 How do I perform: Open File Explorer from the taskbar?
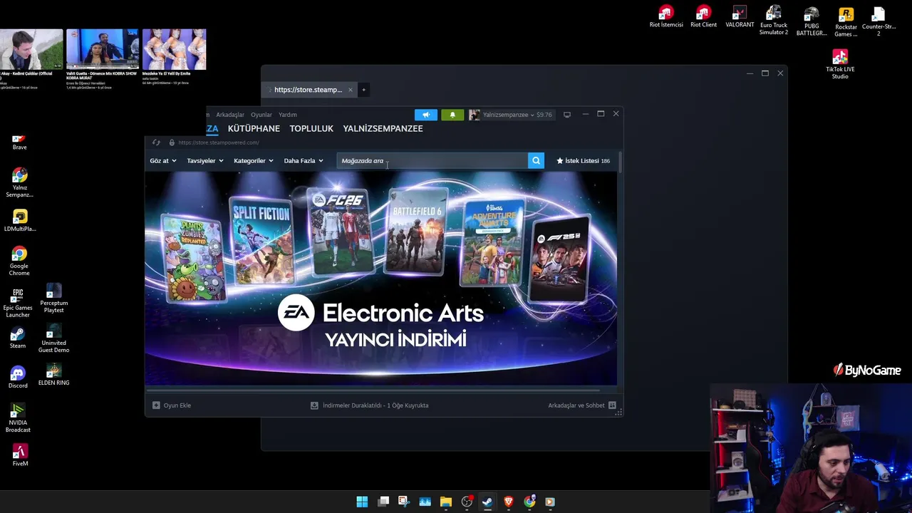coord(445,502)
